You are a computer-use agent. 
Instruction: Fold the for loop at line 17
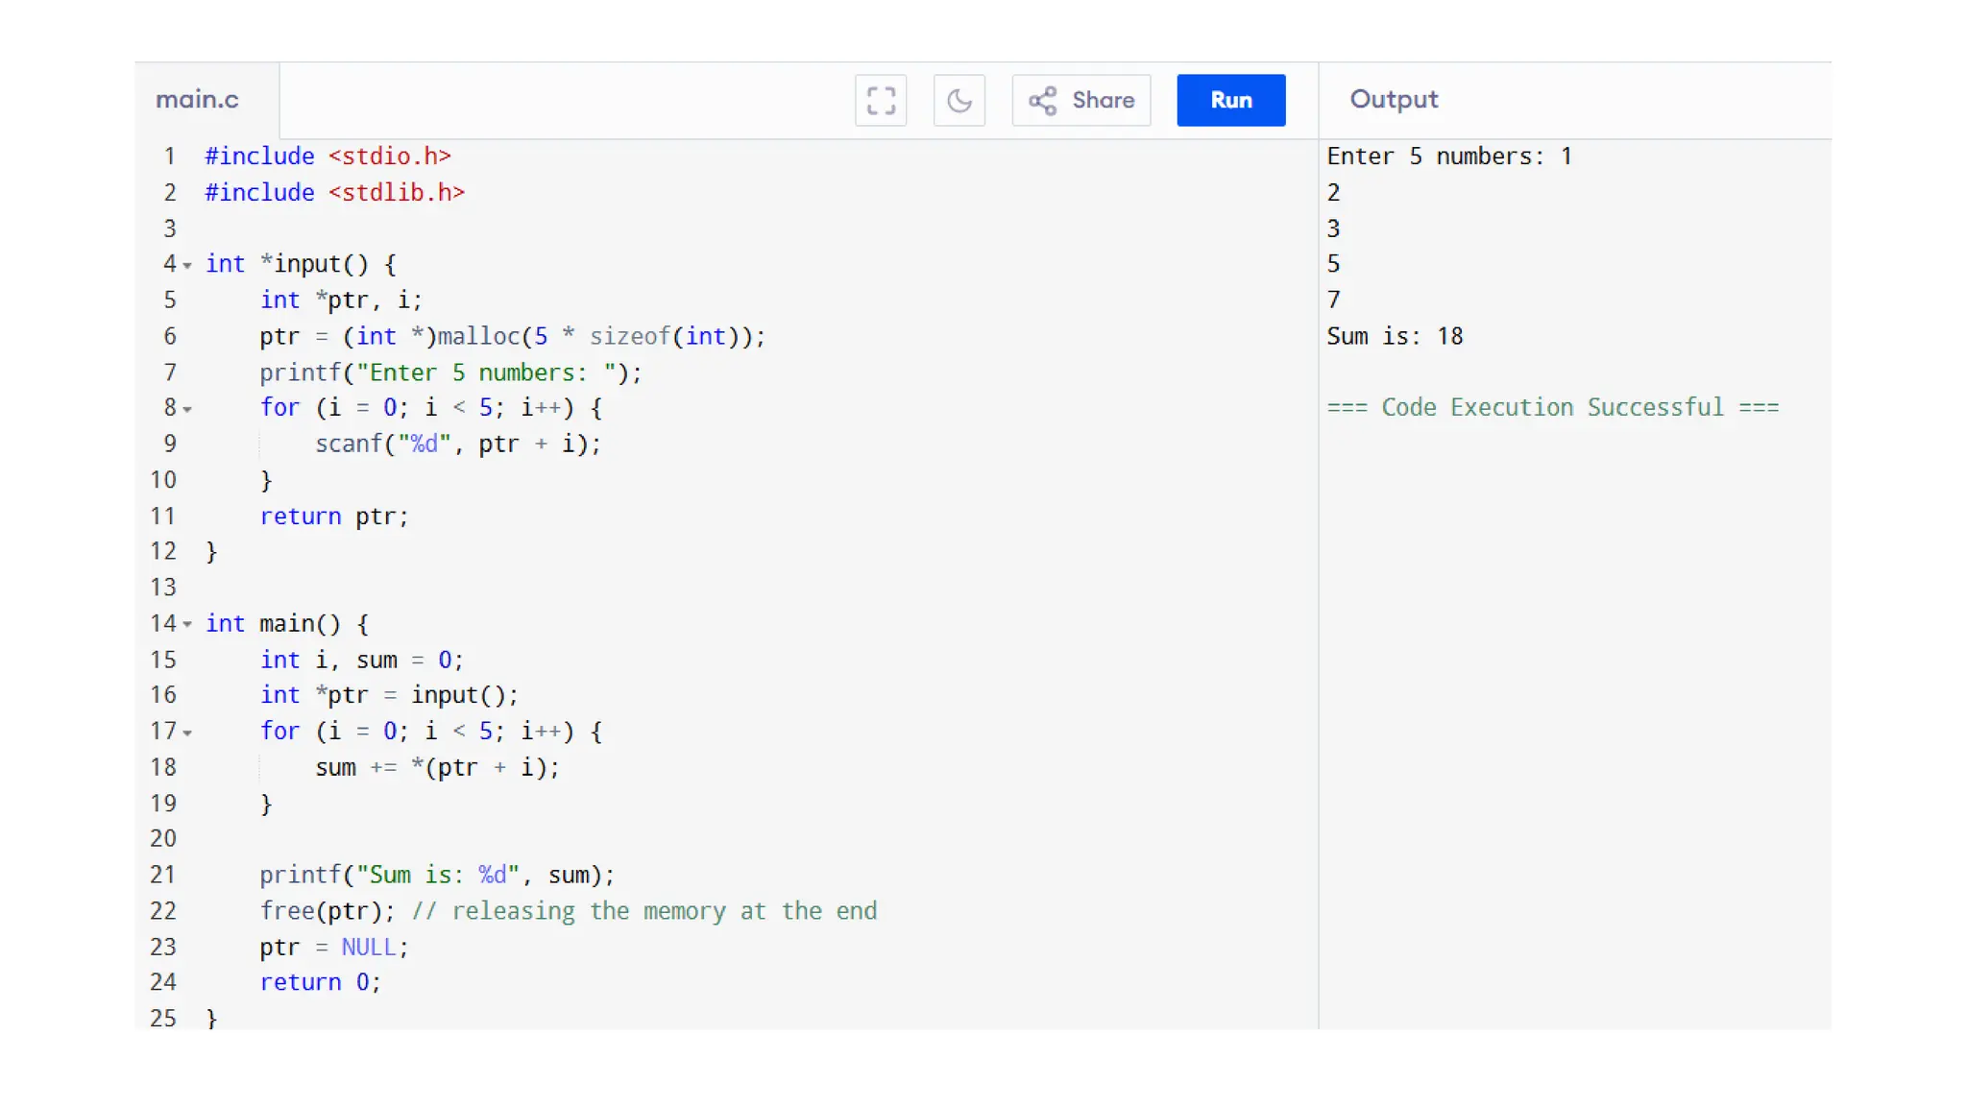click(x=187, y=733)
